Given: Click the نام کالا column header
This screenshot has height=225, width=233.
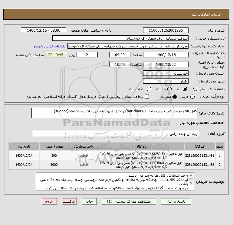Looking at the screenshot, I should pyautogui.click(x=142, y=146).
